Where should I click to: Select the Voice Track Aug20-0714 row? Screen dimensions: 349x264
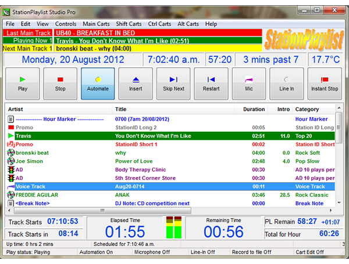click(x=174, y=186)
